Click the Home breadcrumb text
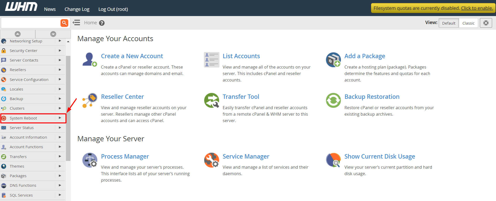This screenshot has height=201, width=496. pos(90,23)
